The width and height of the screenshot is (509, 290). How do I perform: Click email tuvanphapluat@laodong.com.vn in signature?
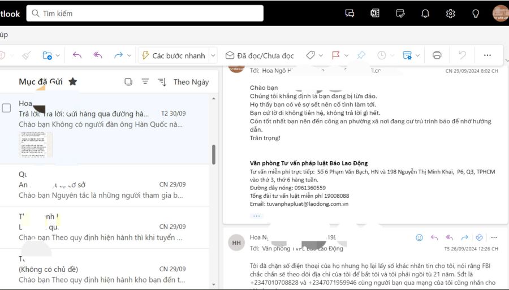308,204
